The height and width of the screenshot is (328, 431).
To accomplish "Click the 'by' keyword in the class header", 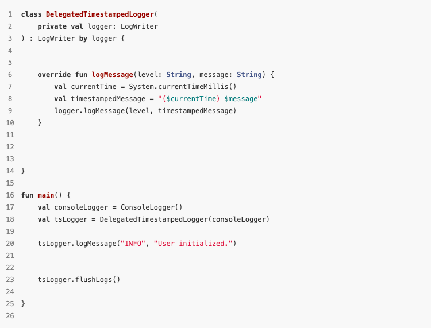I will coord(83,38).
